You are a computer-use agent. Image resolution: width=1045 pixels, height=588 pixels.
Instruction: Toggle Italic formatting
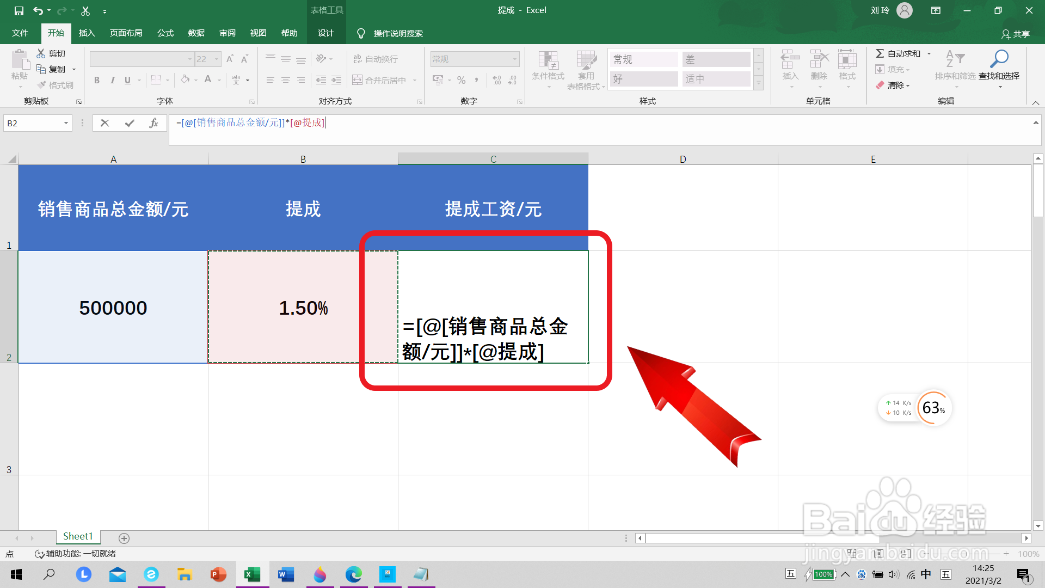[x=113, y=80]
